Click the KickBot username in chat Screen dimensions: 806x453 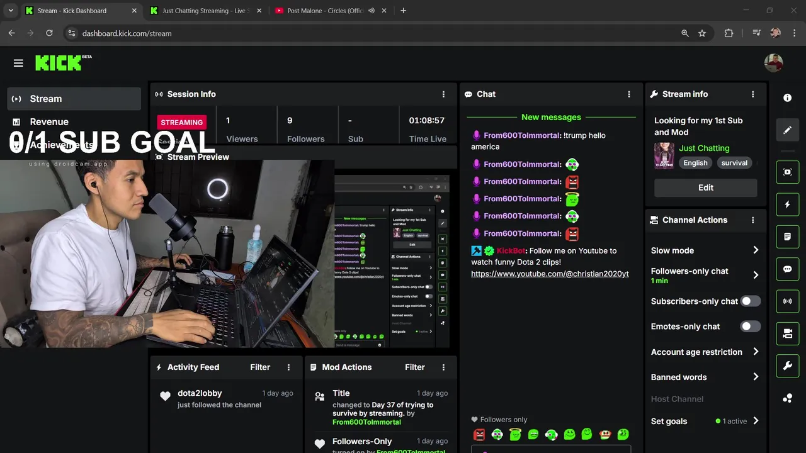click(x=511, y=251)
